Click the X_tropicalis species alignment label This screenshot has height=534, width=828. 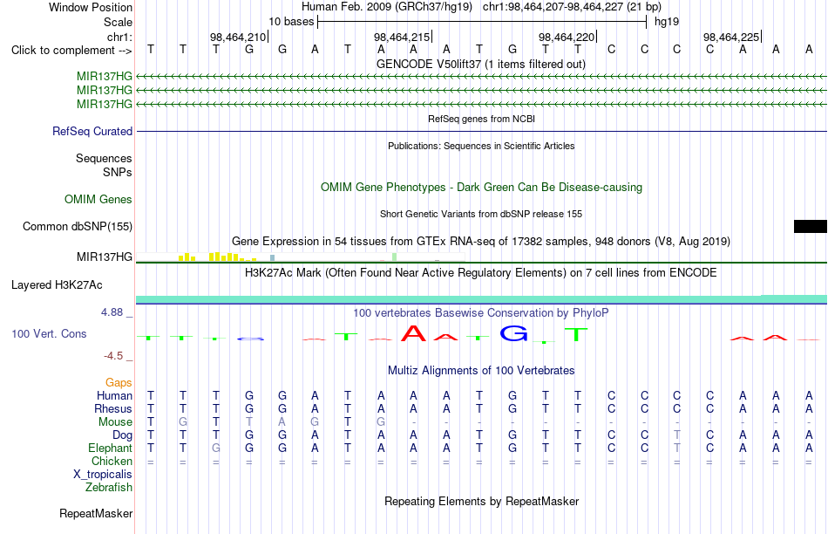(x=103, y=475)
